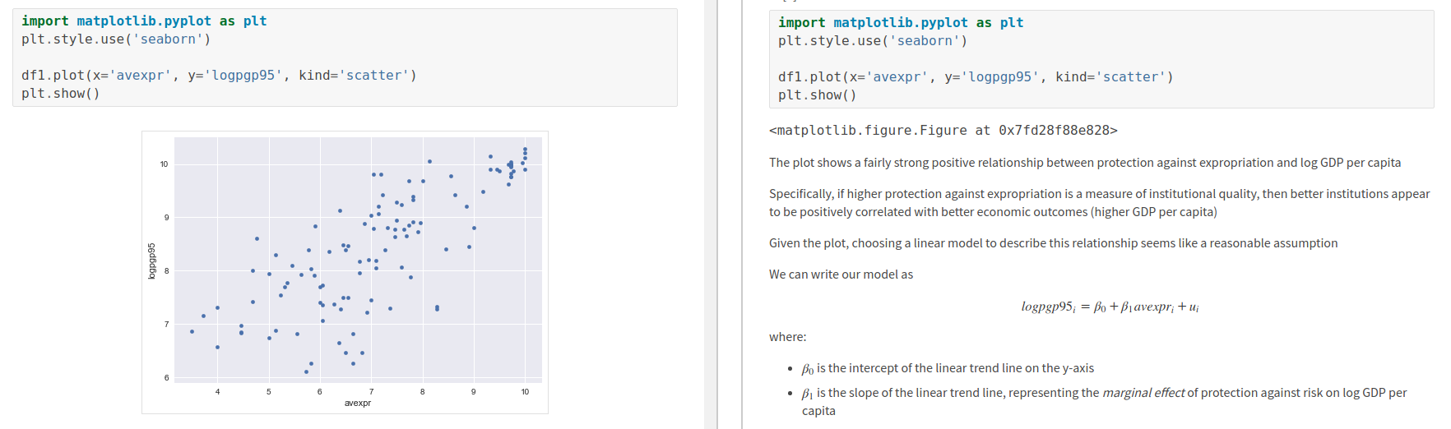Image resolution: width=1451 pixels, height=429 pixels.
Task: Click y-axis tick label '10' on the scatter plot
Action: (165, 164)
